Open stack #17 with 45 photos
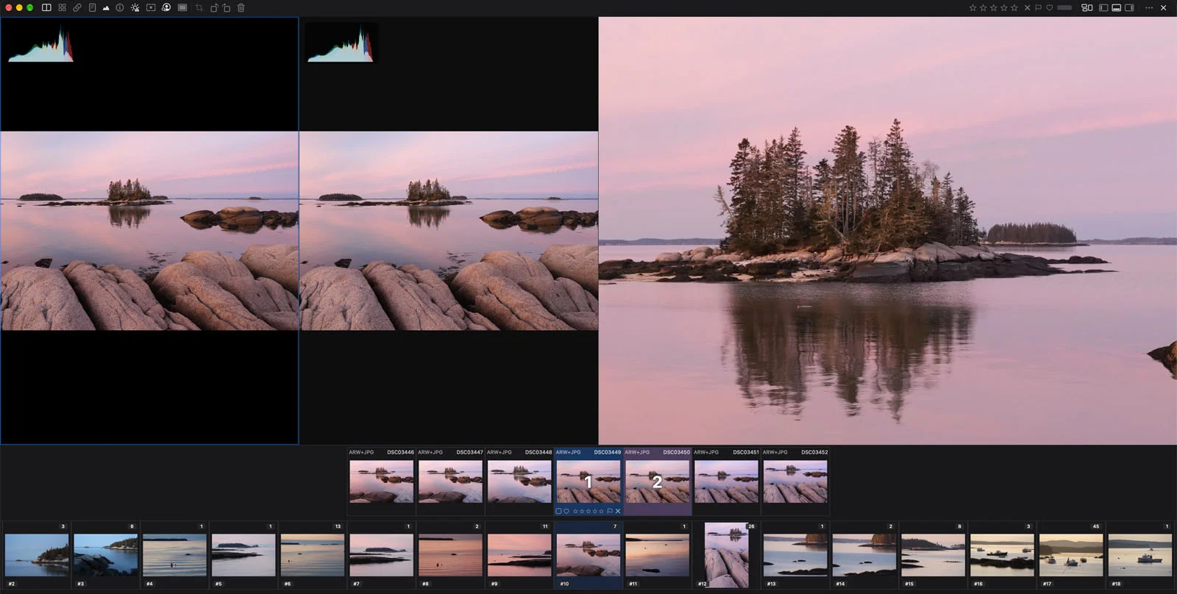Image resolution: width=1177 pixels, height=594 pixels. click(x=1071, y=555)
